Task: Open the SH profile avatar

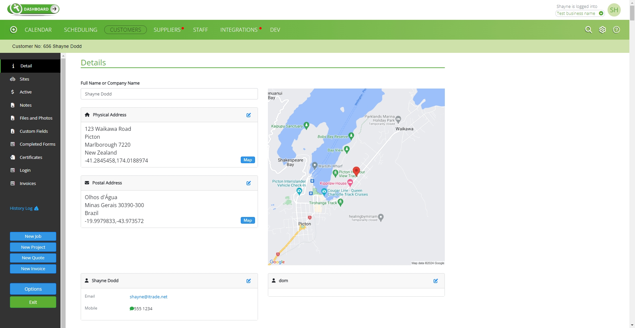Action: point(614,10)
